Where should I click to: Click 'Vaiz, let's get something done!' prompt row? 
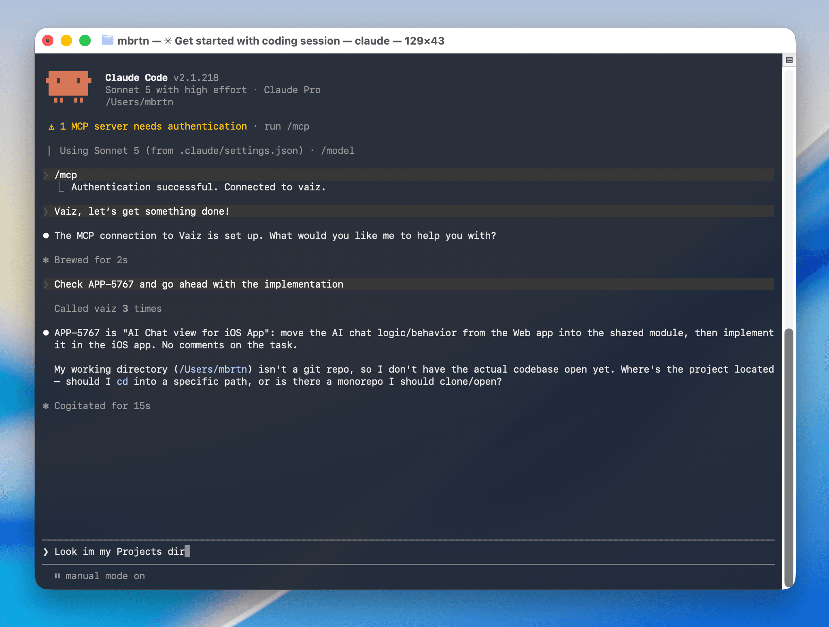click(408, 211)
